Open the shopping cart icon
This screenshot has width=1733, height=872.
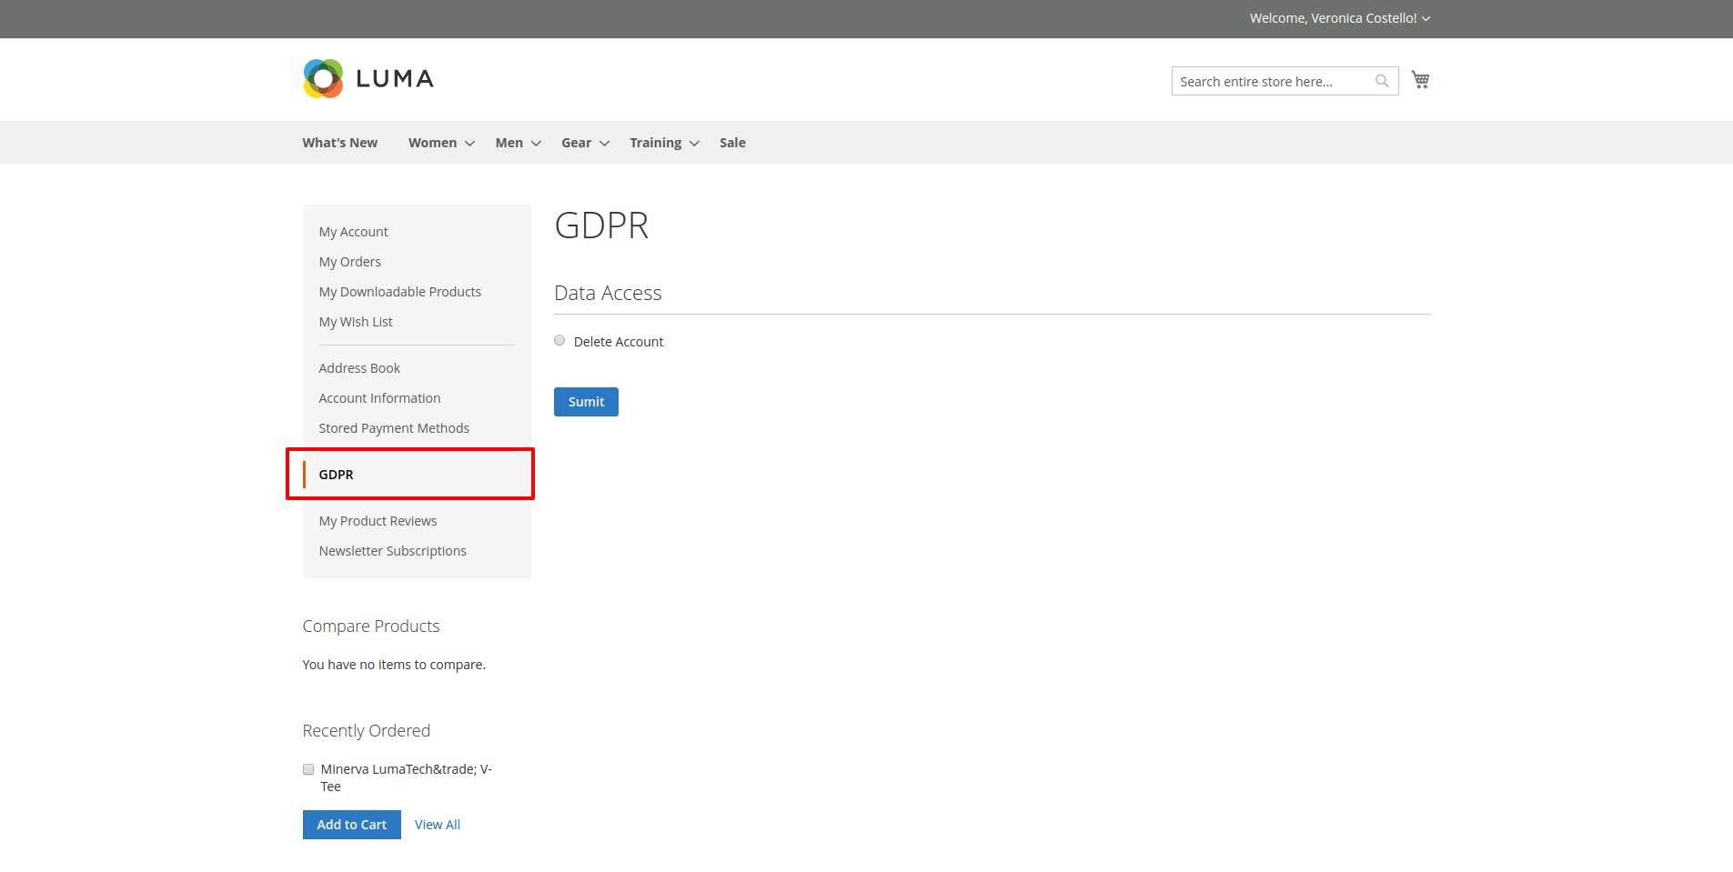(1420, 80)
